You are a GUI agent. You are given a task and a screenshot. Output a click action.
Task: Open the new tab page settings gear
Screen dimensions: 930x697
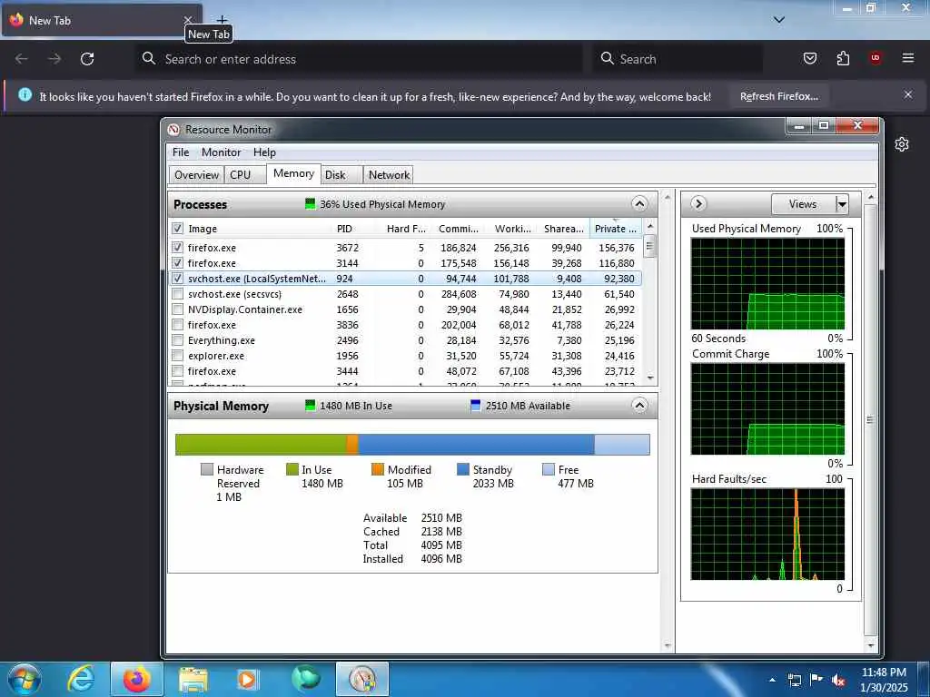902,144
